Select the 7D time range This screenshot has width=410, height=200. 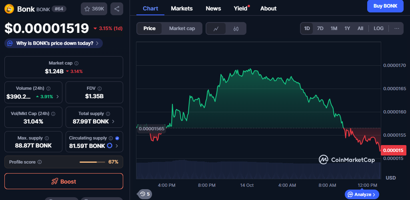320,28
